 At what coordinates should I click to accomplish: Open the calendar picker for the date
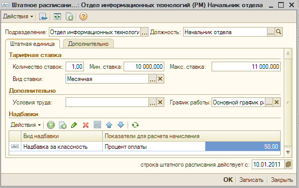[x=288, y=165]
